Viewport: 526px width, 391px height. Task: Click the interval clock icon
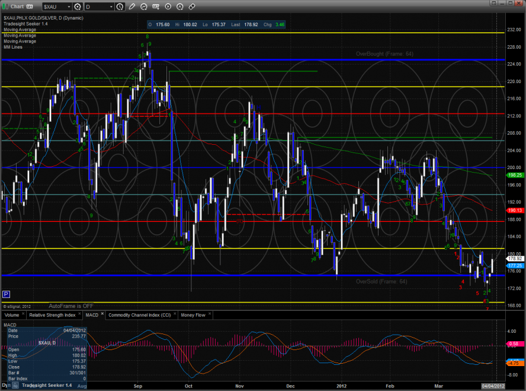click(121, 7)
